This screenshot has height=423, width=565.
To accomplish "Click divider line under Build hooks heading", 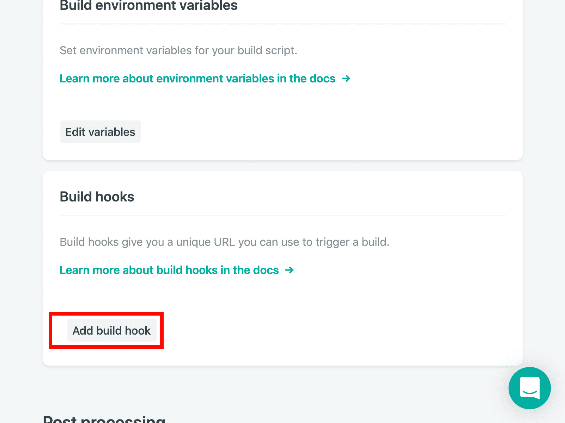I will click(x=282, y=215).
